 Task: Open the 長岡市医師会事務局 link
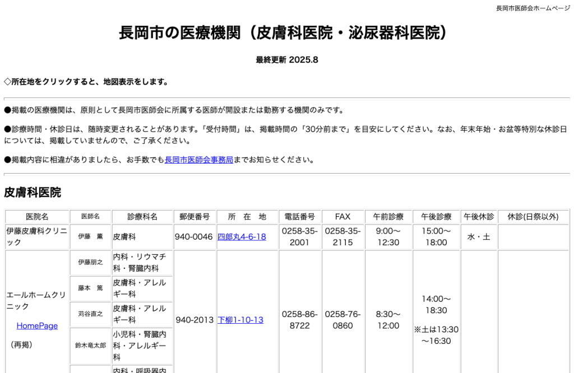point(199,160)
